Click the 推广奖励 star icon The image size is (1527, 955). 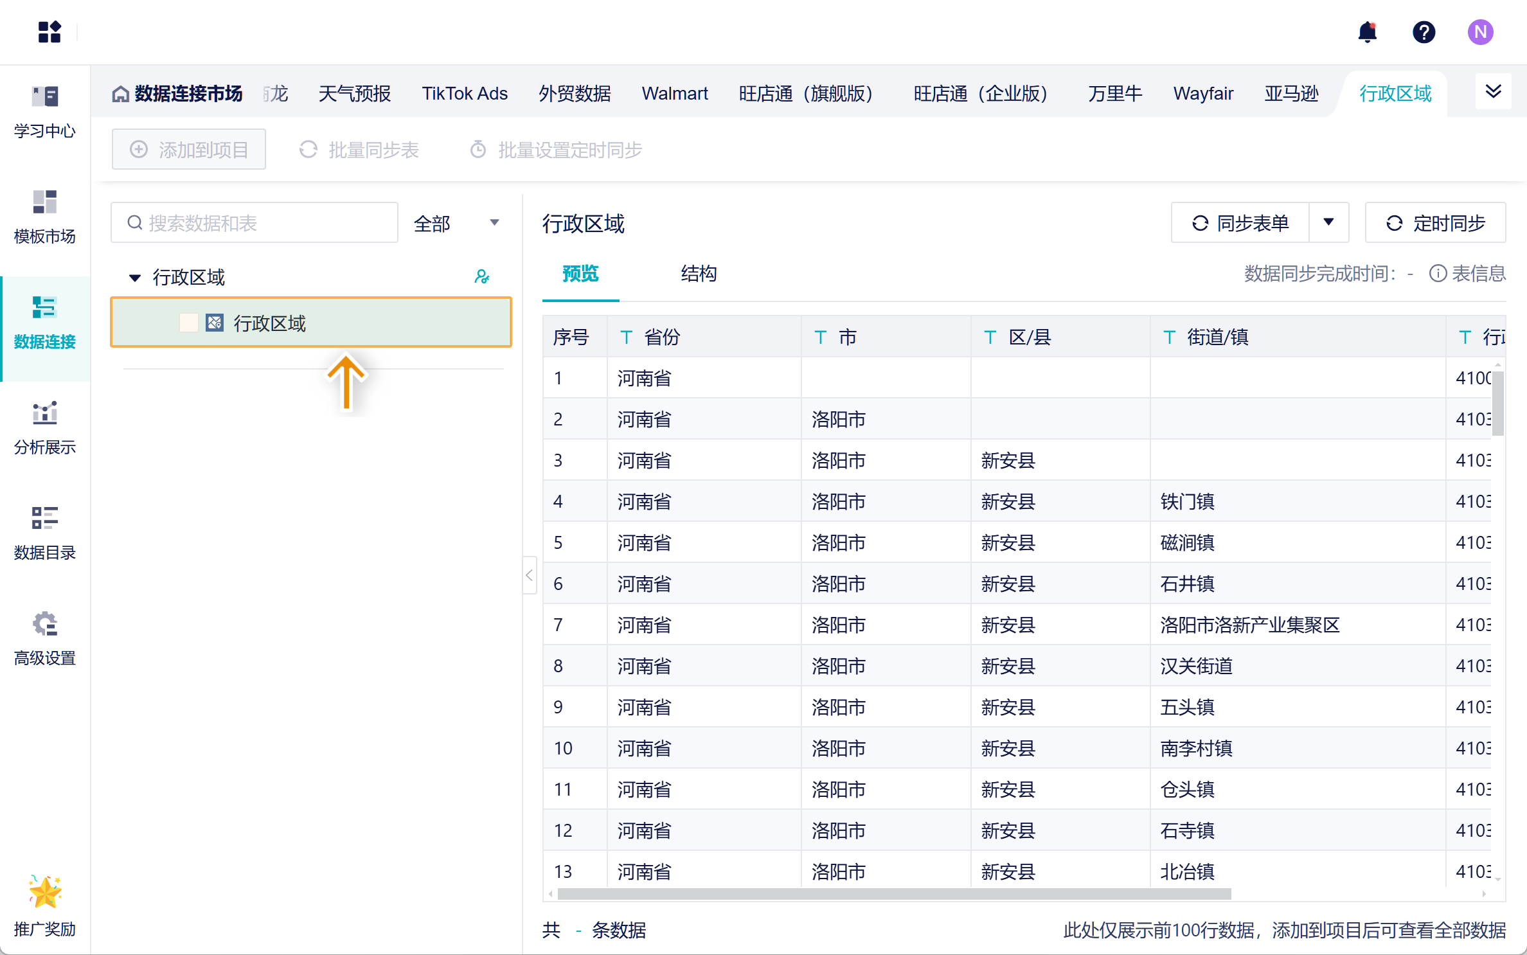pyautogui.click(x=45, y=892)
